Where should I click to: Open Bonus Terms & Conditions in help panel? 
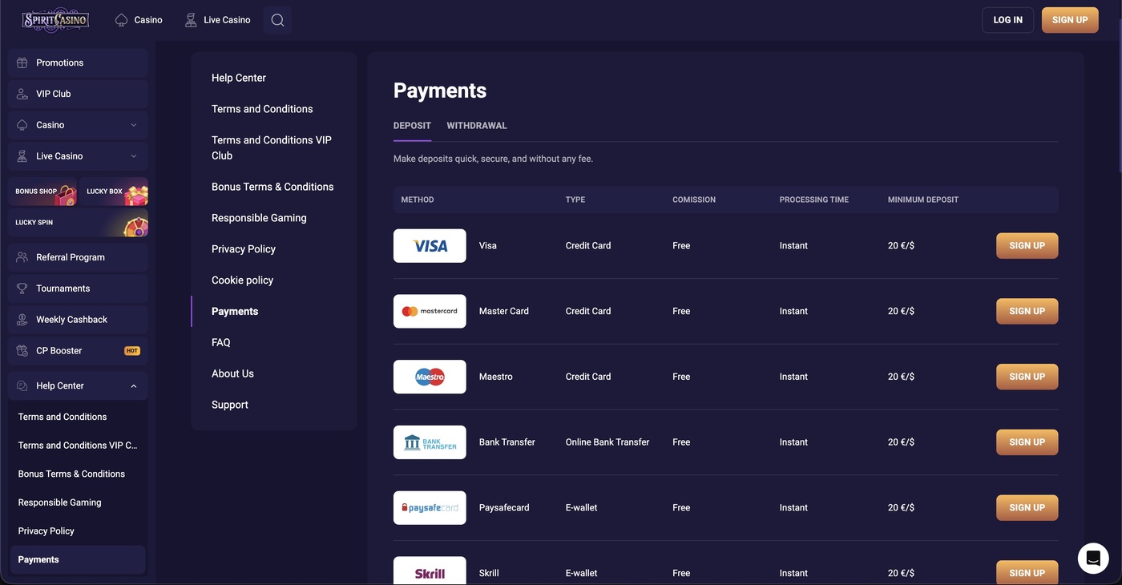[x=272, y=187]
